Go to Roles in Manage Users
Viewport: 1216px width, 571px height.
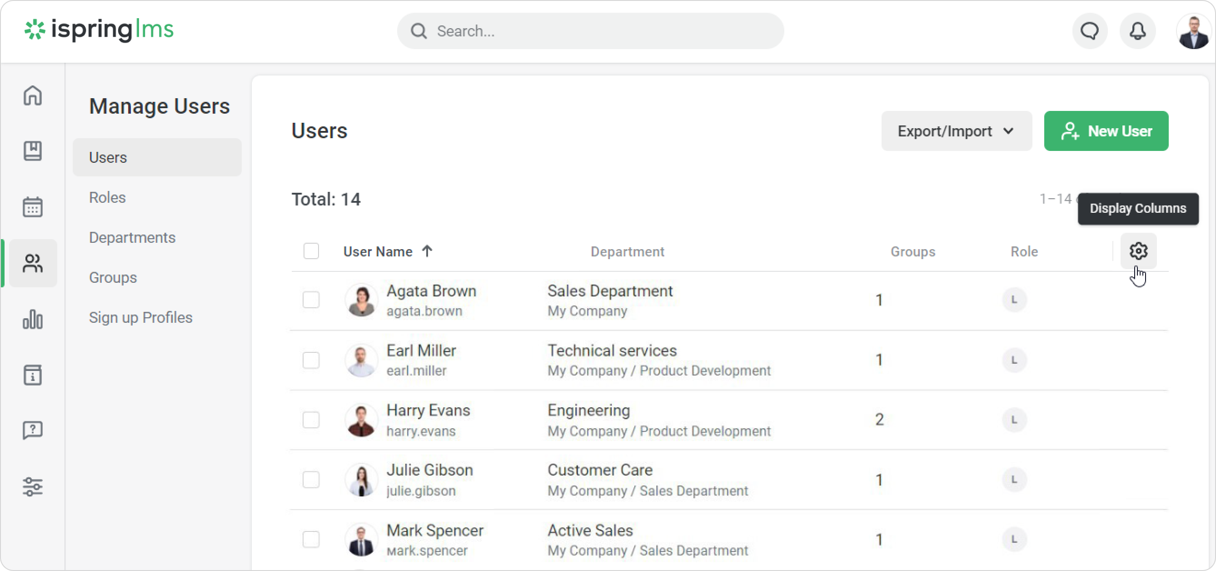pyautogui.click(x=107, y=197)
